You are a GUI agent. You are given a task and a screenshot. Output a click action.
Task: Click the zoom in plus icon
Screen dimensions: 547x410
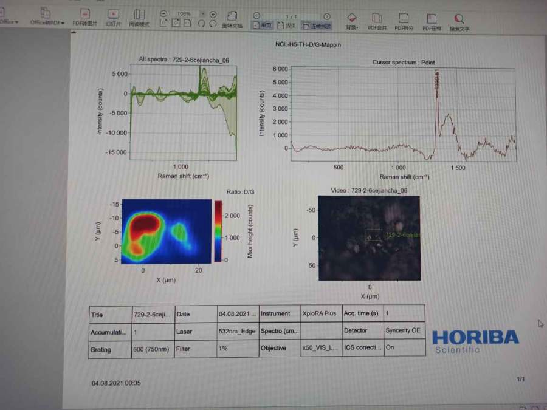click(213, 13)
